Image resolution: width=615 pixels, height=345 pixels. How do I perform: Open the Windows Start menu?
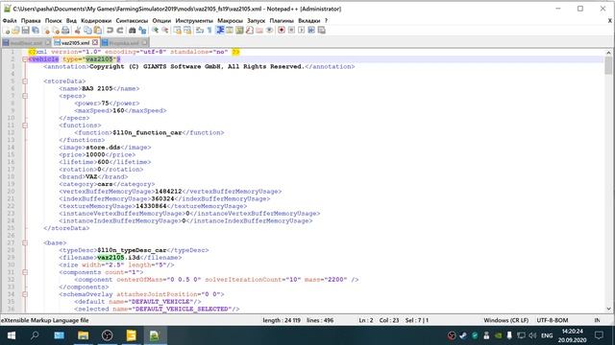(12, 335)
